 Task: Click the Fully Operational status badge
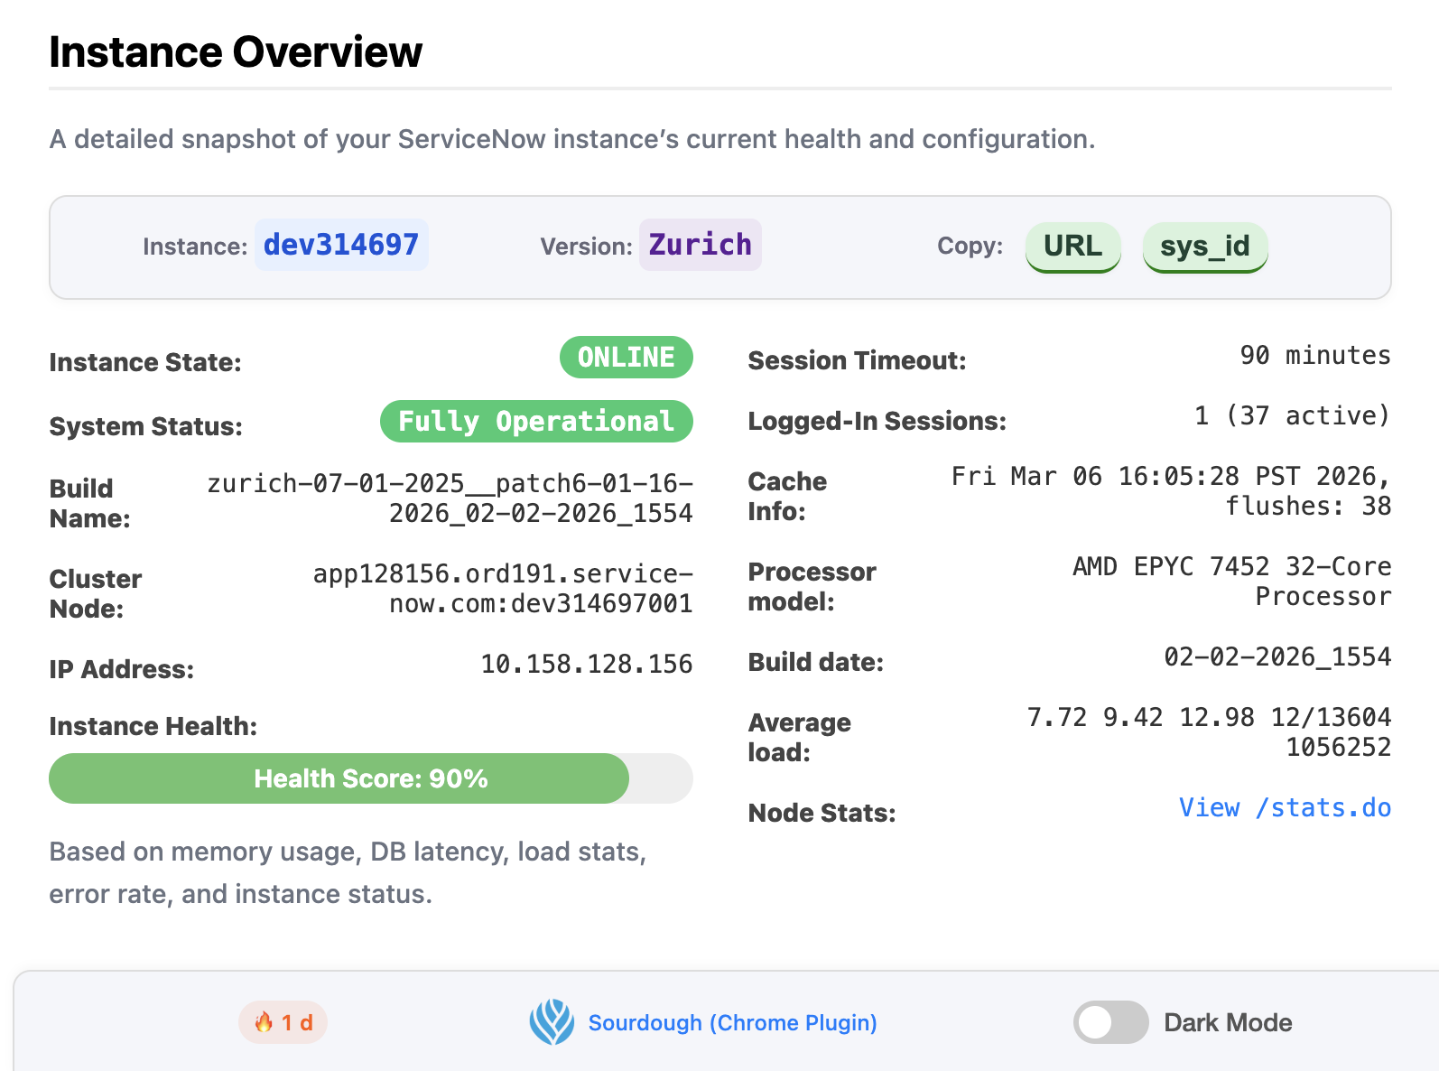[536, 422]
